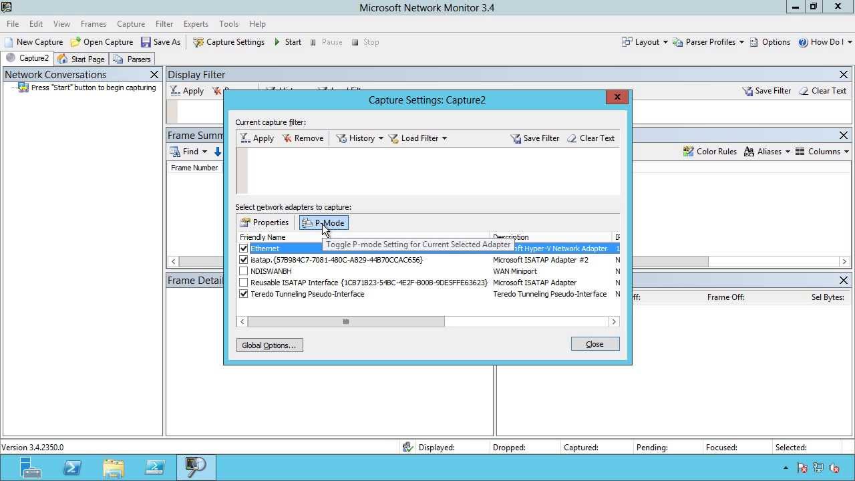Click the Close button in dialog
Viewport: 855px width, 481px height.
pos(594,344)
